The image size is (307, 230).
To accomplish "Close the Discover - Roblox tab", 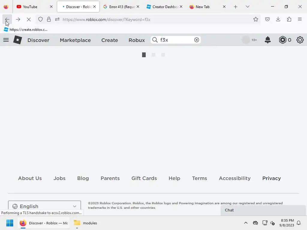I will pyautogui.click(x=94, y=7).
